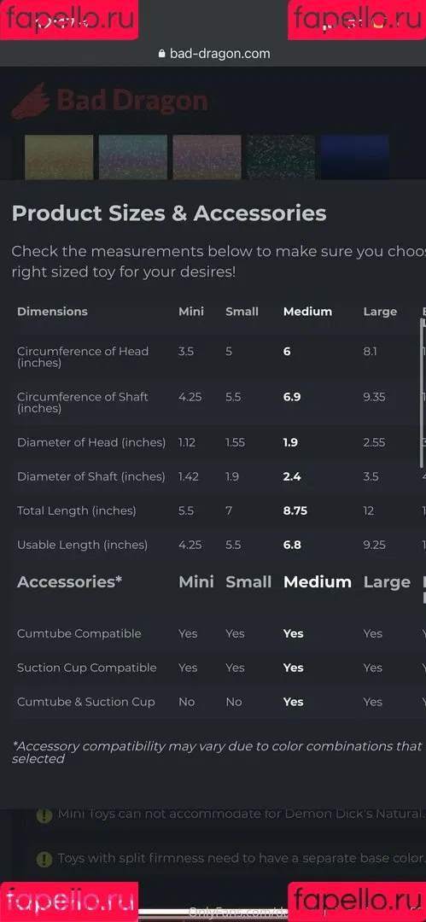Image resolution: width=426 pixels, height=922 pixels.
Task: Choose the gold glitter color swatch
Action: click(x=59, y=157)
